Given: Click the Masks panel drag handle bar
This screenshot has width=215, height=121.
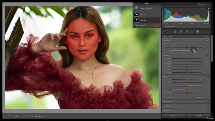Looking at the screenshot, I should [146, 3].
